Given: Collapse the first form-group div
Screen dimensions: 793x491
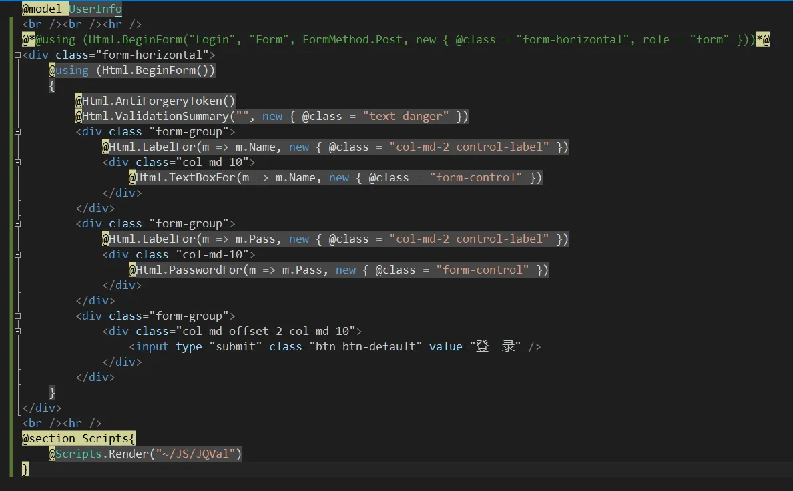Looking at the screenshot, I should [17, 132].
